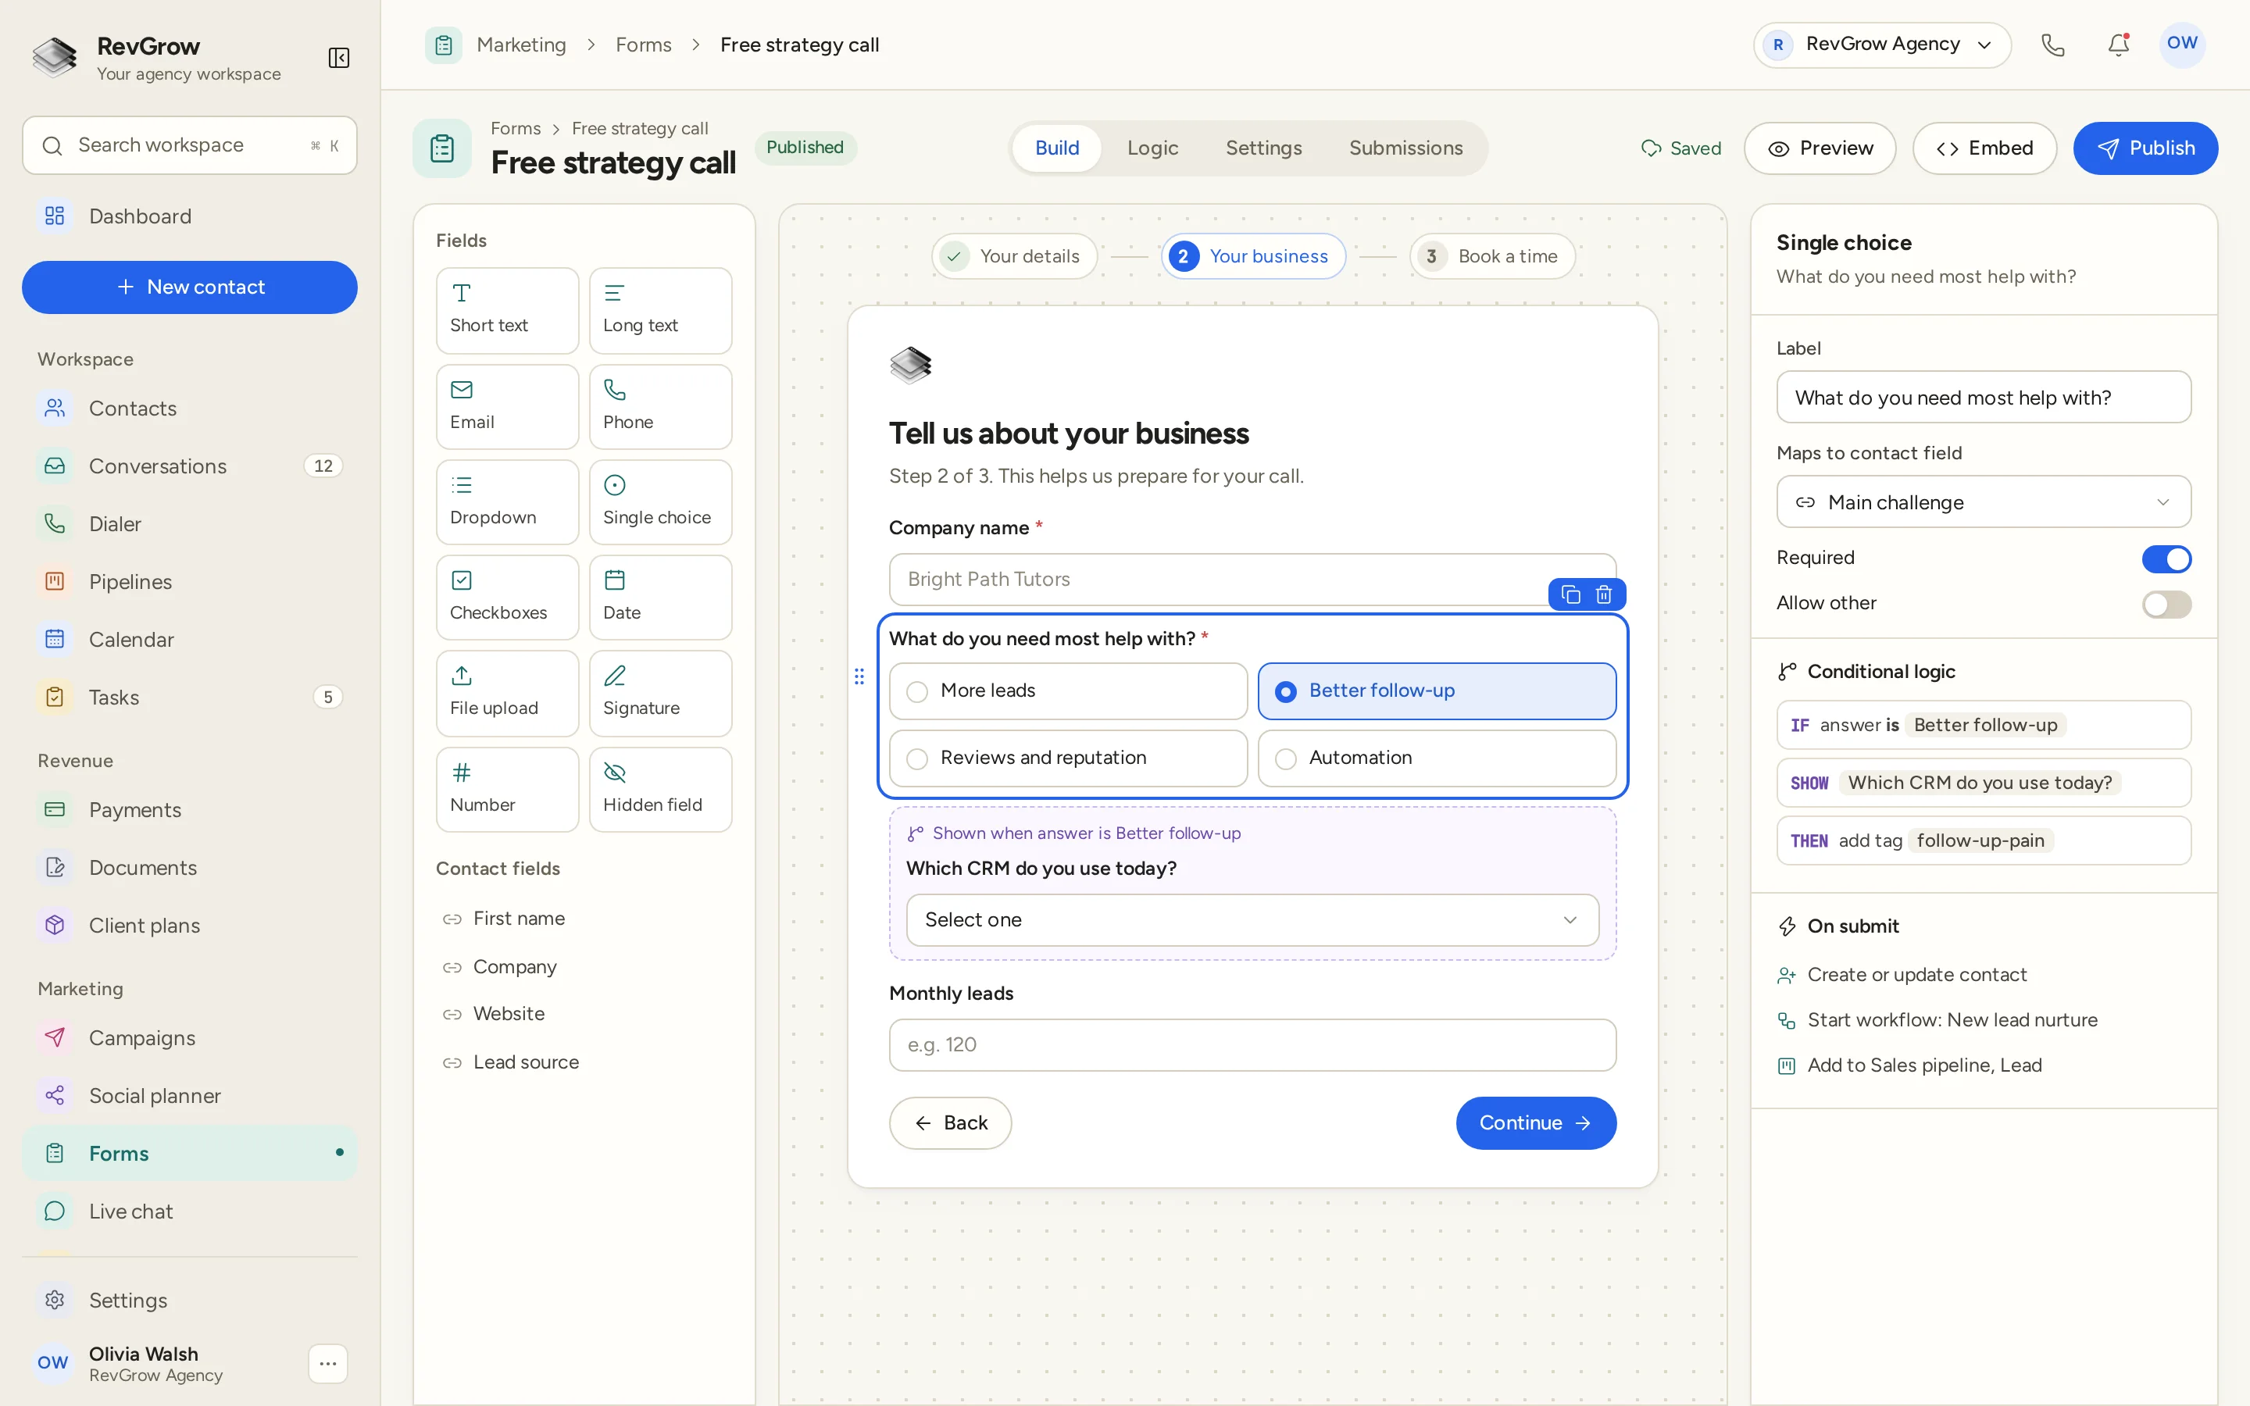Open the OW user avatar in header
Viewport: 2250px width, 1406px height.
point(2181,44)
